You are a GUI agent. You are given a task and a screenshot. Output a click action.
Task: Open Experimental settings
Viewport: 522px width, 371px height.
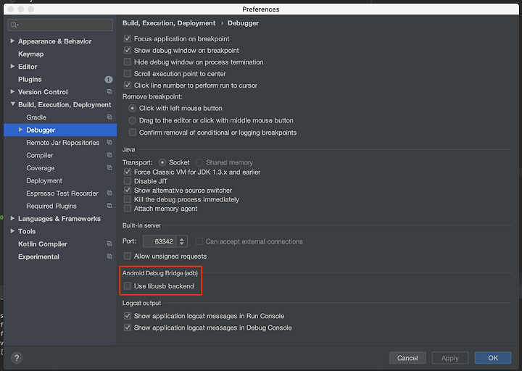pyautogui.click(x=38, y=257)
